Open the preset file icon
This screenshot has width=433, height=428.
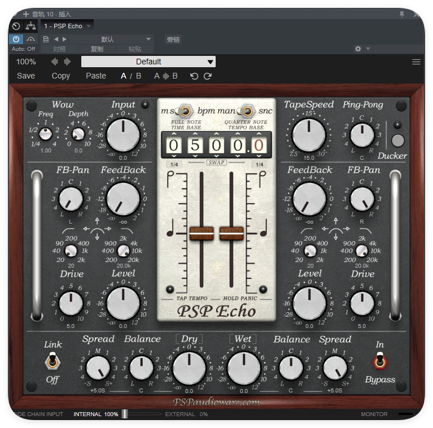point(46,39)
